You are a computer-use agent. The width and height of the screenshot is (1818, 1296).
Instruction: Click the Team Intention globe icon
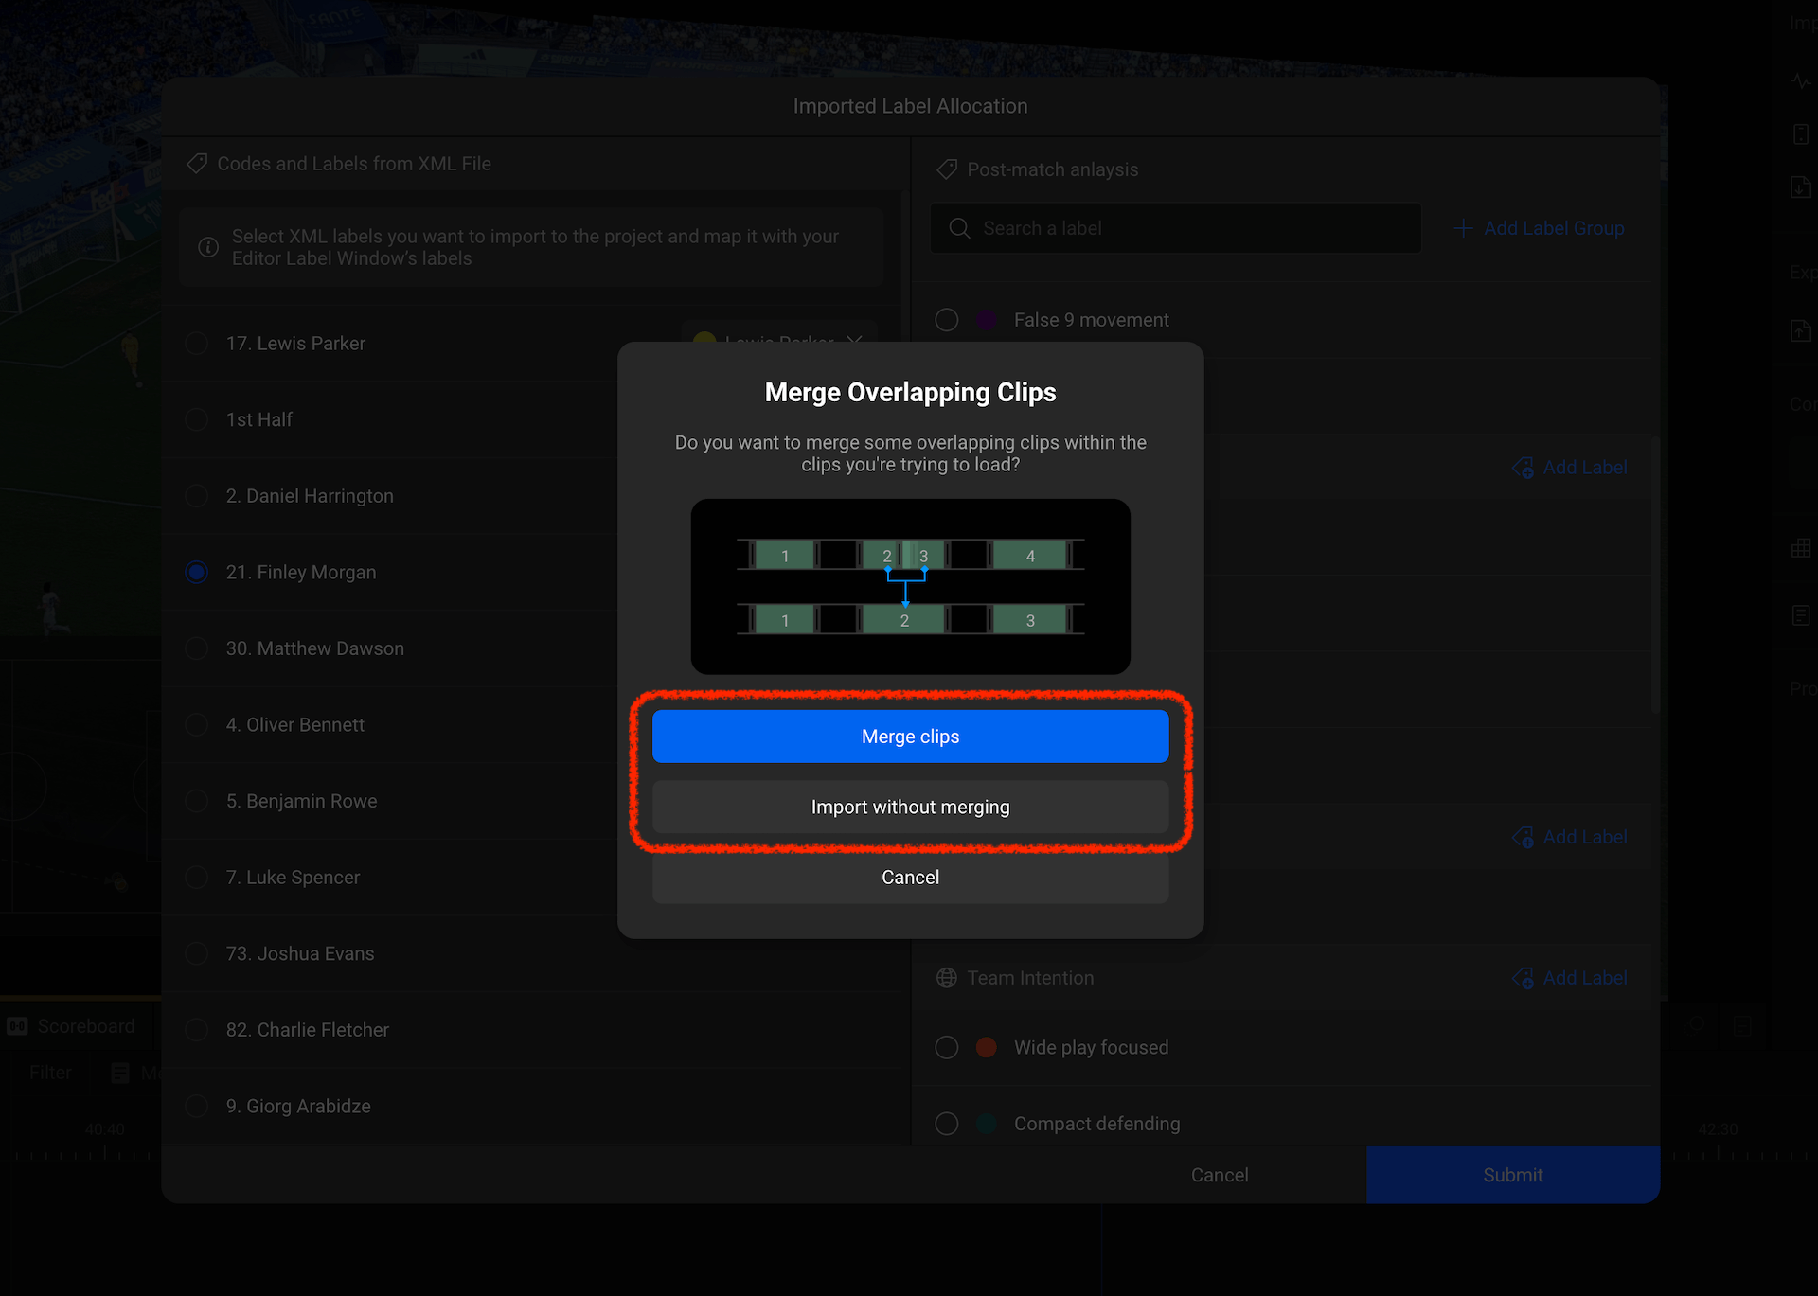pos(947,978)
